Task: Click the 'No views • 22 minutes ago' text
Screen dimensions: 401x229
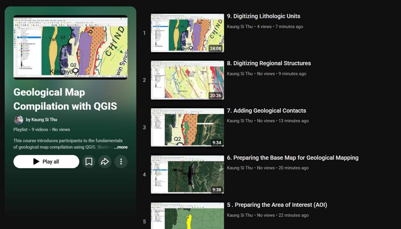Action: coord(283,215)
